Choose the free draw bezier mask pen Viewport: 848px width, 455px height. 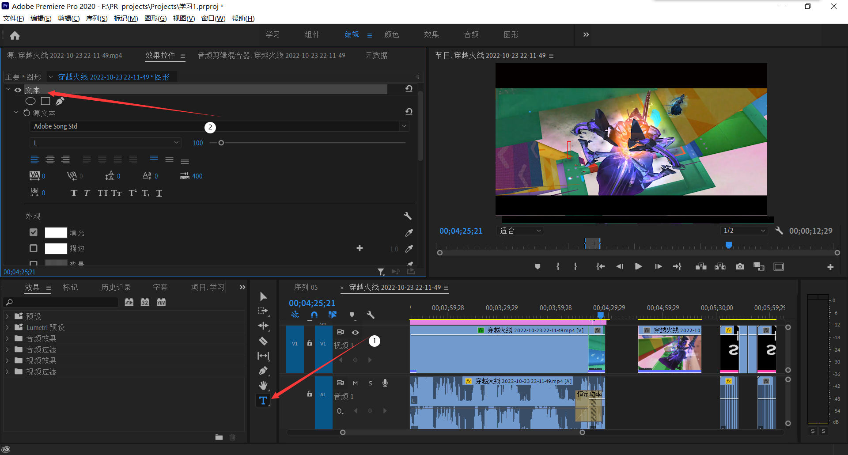pos(60,101)
